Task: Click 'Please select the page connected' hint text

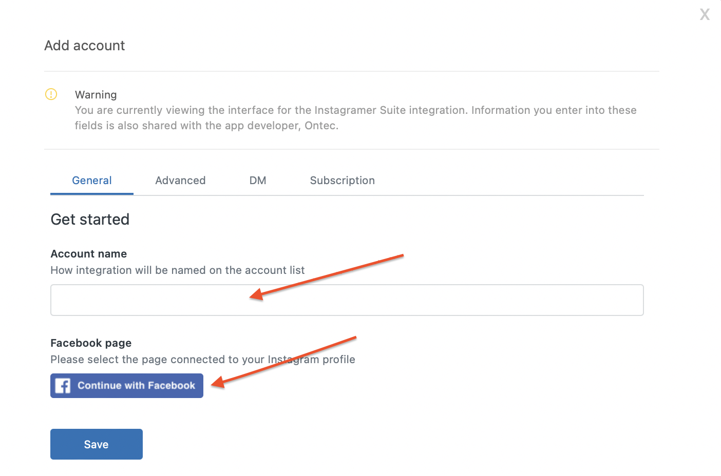Action: pyautogui.click(x=203, y=360)
